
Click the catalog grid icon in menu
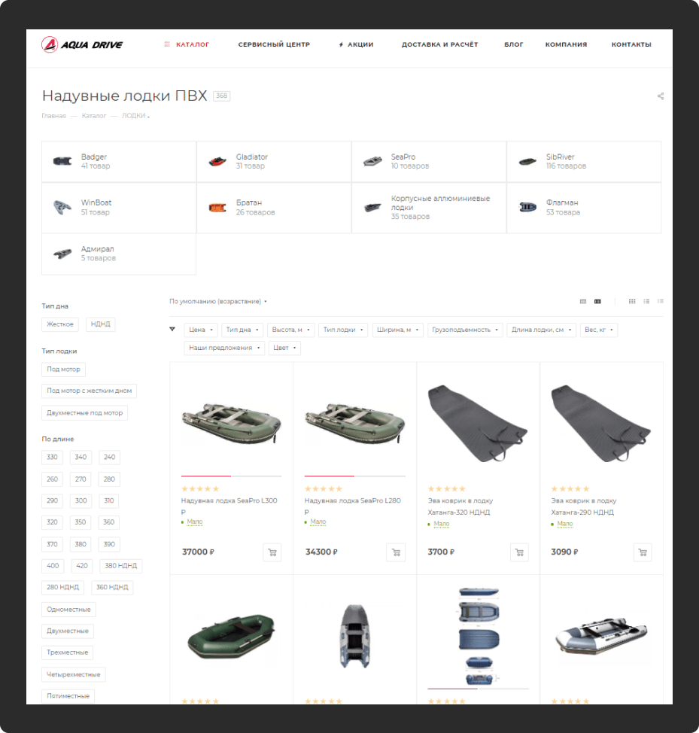pyautogui.click(x=167, y=44)
